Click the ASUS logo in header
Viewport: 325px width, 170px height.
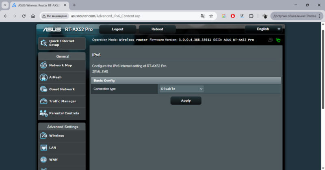[52, 30]
